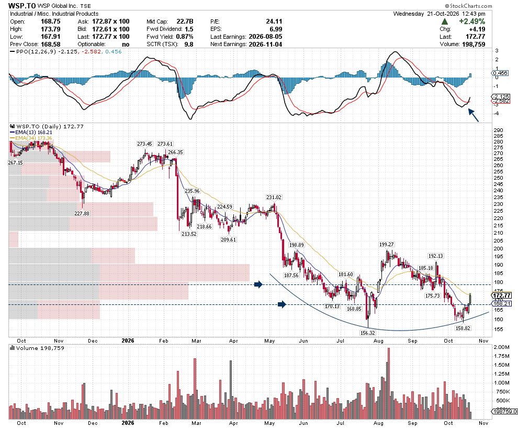
Task: Click the green up-triangle change indicator
Action: click(x=445, y=21)
